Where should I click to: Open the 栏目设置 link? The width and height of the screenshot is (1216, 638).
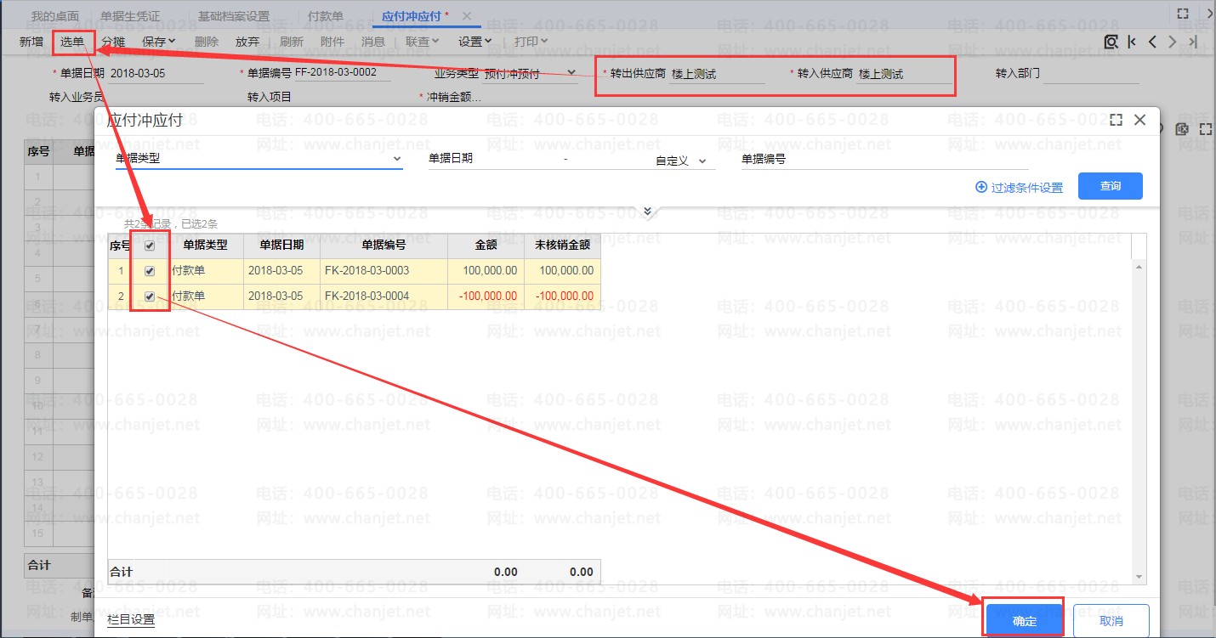tap(132, 620)
